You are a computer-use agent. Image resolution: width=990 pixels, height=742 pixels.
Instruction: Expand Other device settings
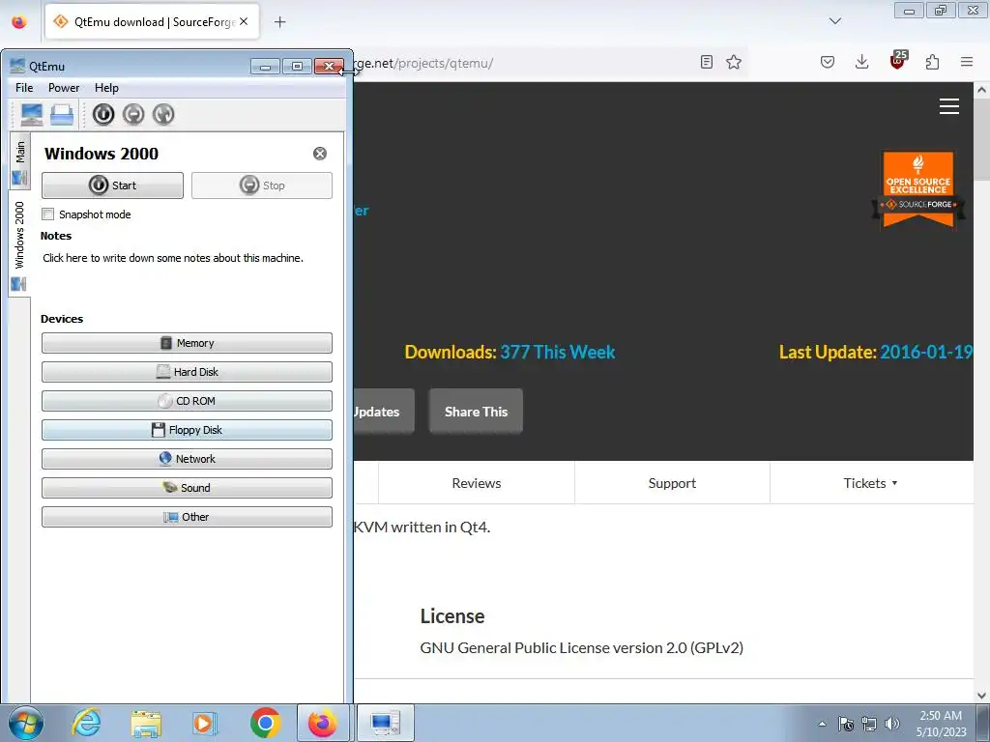[187, 518]
